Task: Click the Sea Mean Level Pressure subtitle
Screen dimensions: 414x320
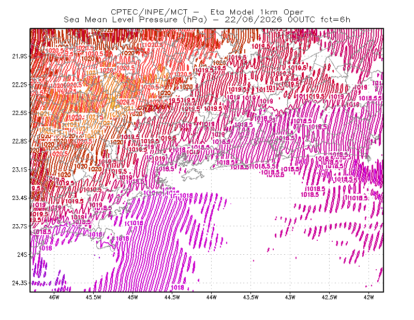Action: point(207,20)
